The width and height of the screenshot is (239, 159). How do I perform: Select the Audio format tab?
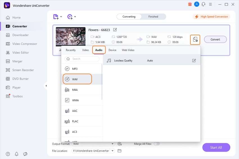pos(99,50)
